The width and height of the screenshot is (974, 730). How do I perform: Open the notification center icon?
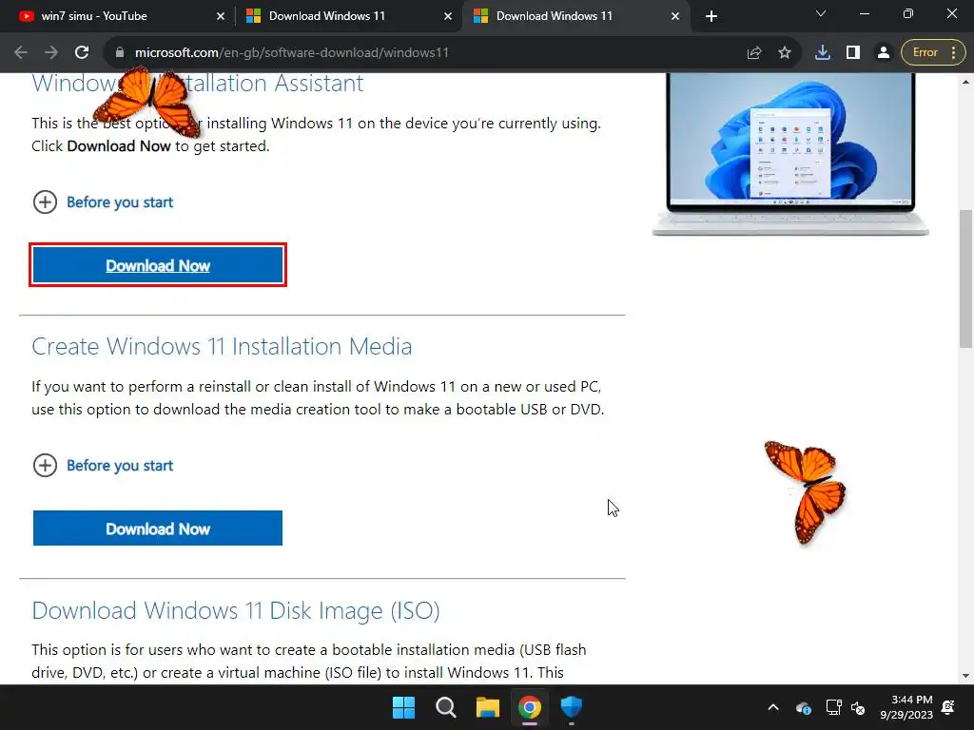tap(948, 707)
